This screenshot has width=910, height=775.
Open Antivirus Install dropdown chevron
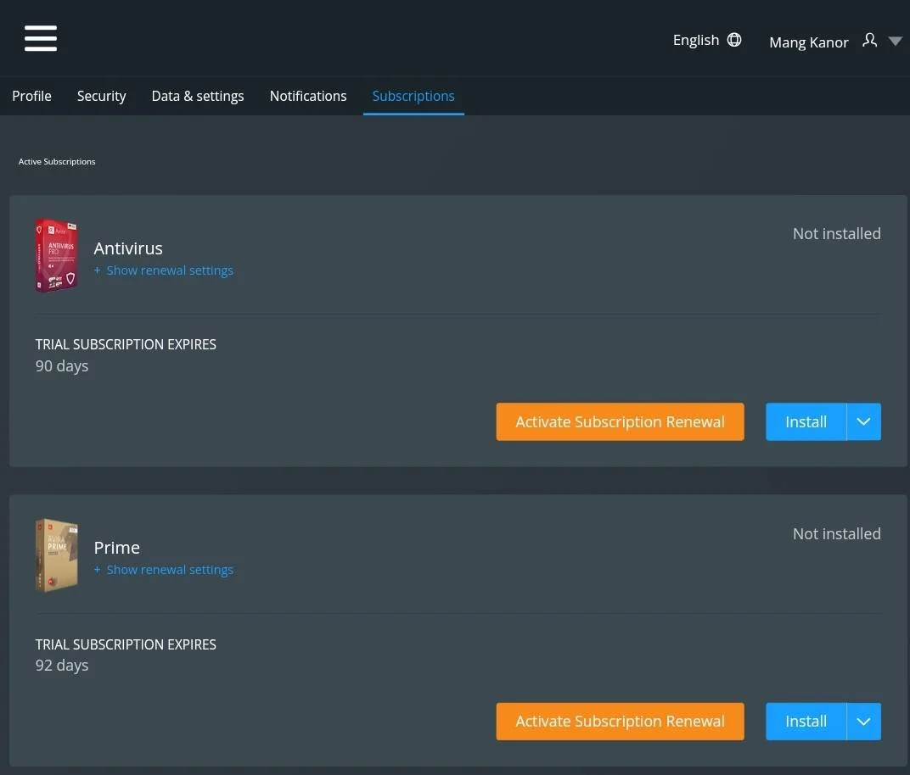pos(863,421)
